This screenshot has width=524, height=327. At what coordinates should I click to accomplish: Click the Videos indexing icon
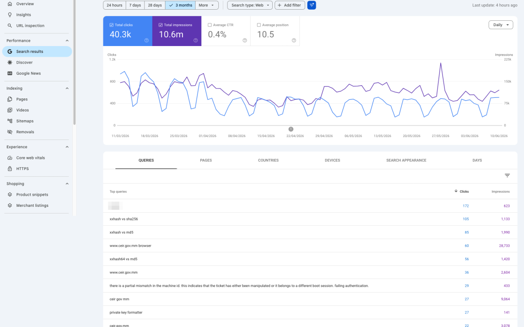tap(10, 110)
